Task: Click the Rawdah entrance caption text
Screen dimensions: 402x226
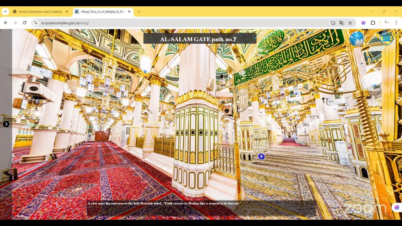Action: click(x=165, y=203)
